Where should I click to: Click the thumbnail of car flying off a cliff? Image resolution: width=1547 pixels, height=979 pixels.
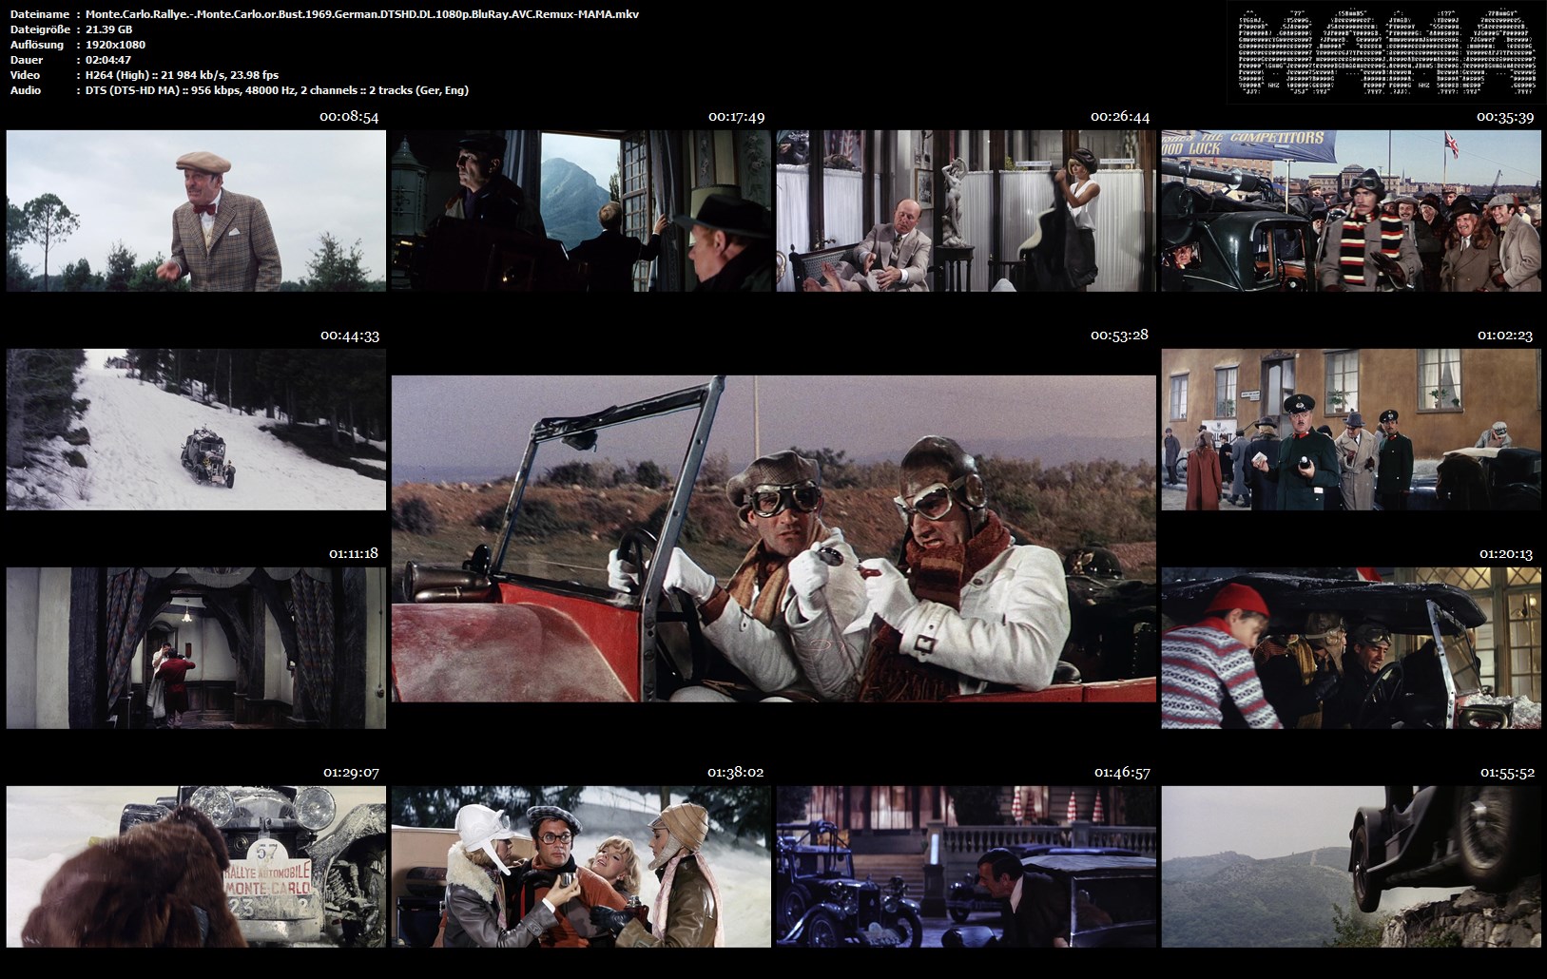pos(1351,867)
